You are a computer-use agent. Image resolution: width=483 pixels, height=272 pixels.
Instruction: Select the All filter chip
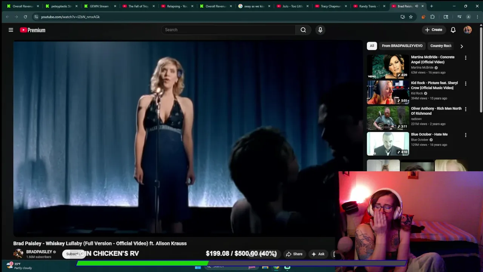(x=372, y=46)
